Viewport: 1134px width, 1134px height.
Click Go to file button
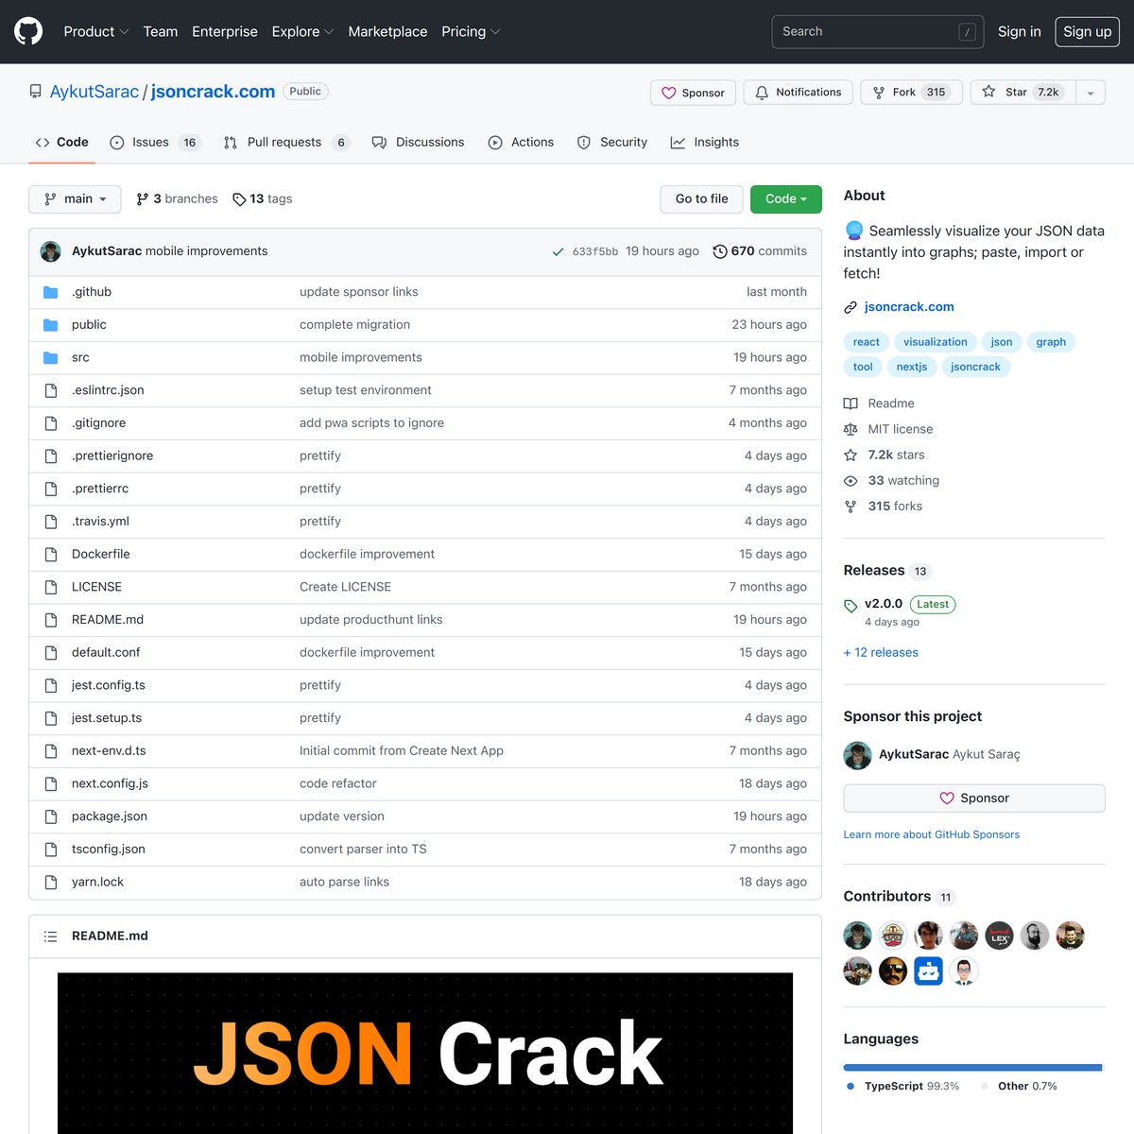[x=701, y=199]
